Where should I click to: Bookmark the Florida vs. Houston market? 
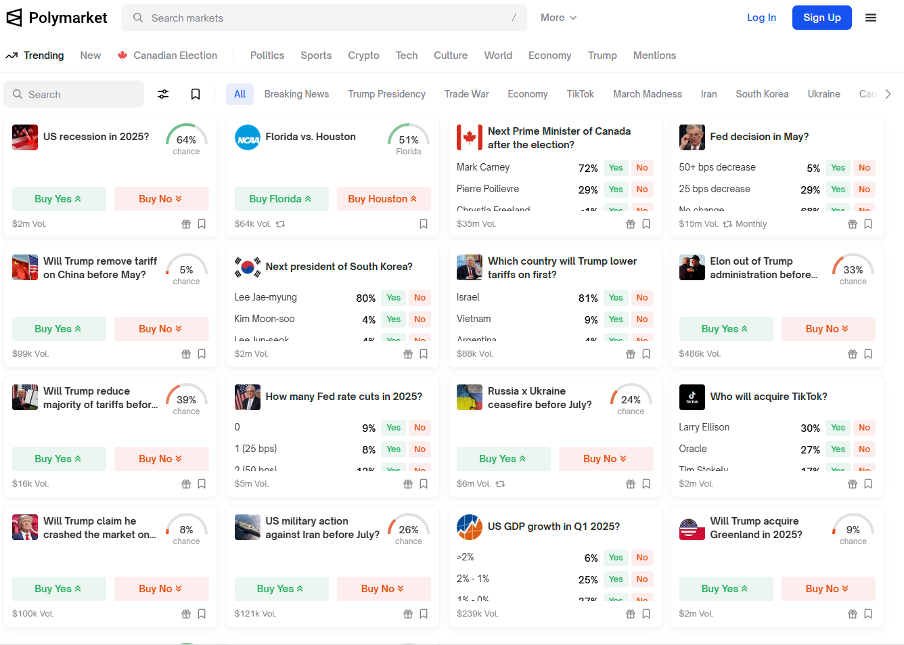[424, 224]
